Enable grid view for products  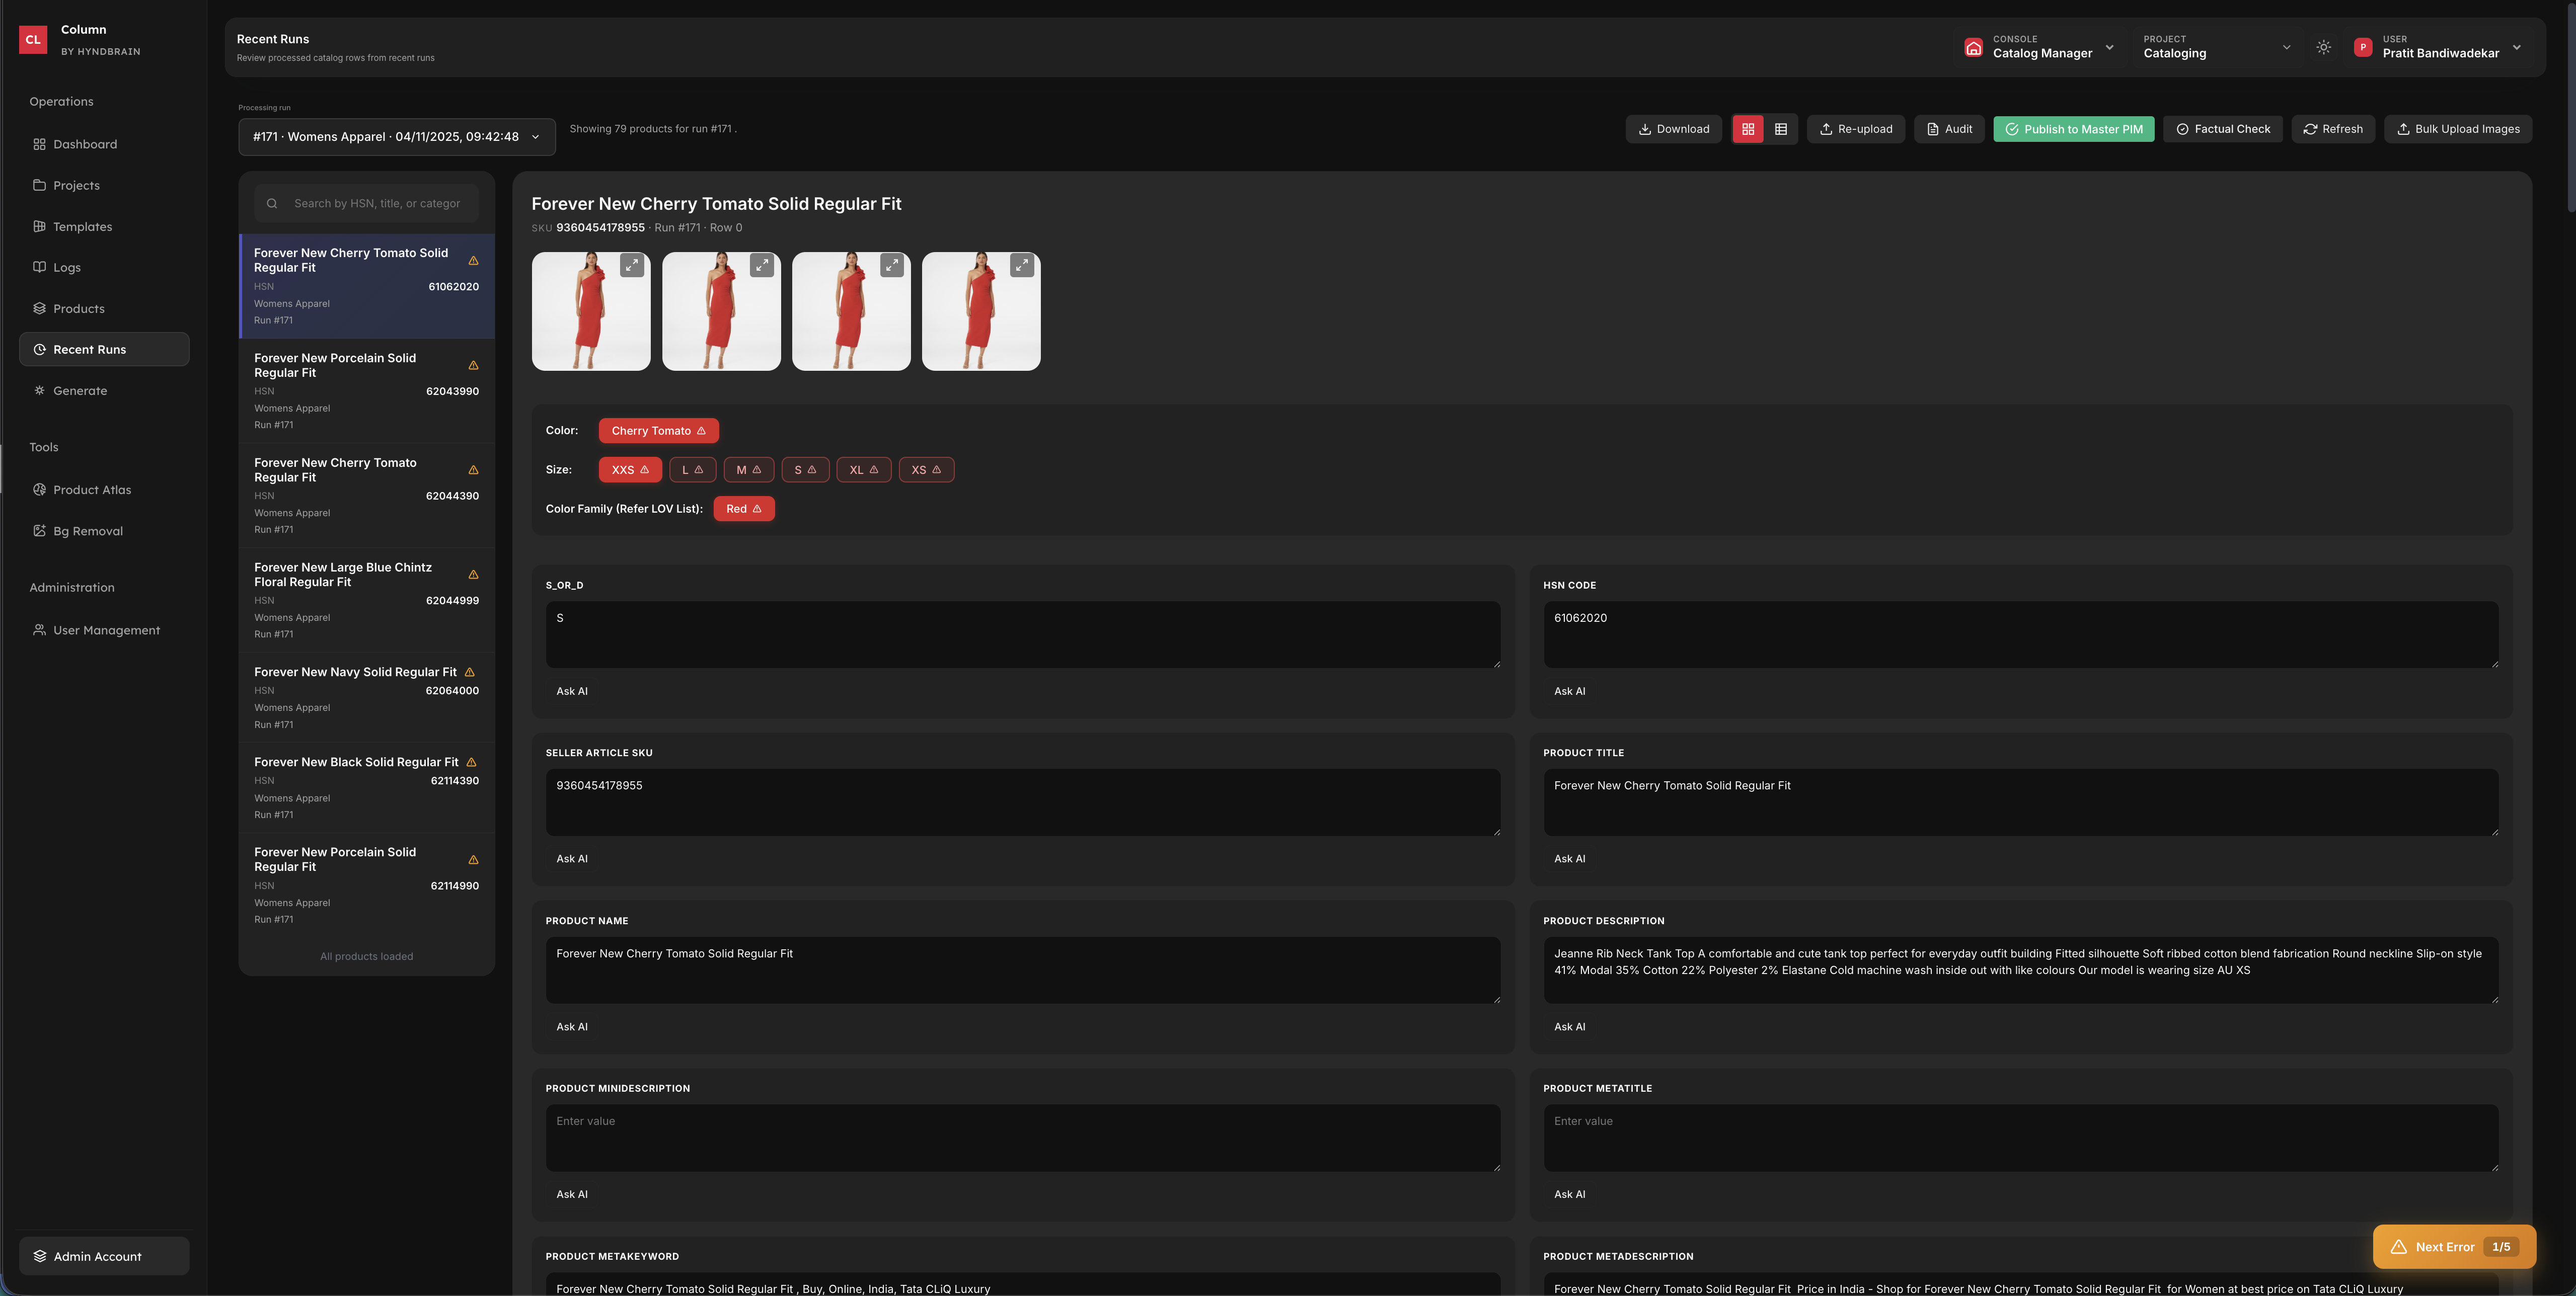(x=1748, y=129)
